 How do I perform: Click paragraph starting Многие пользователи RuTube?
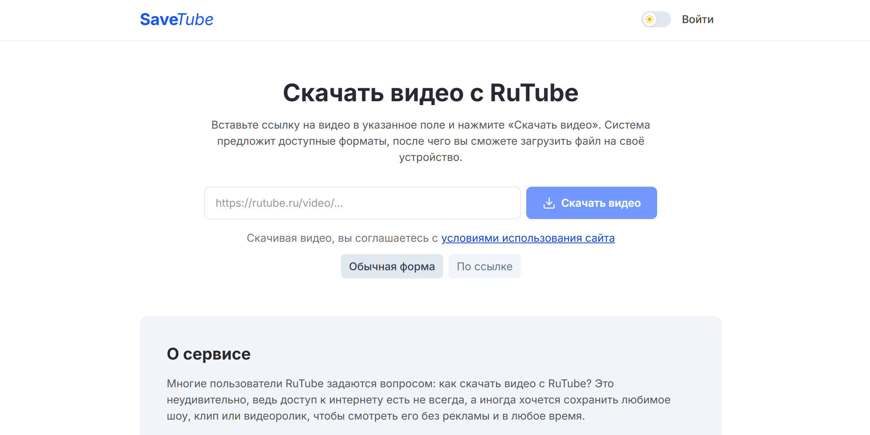418,400
